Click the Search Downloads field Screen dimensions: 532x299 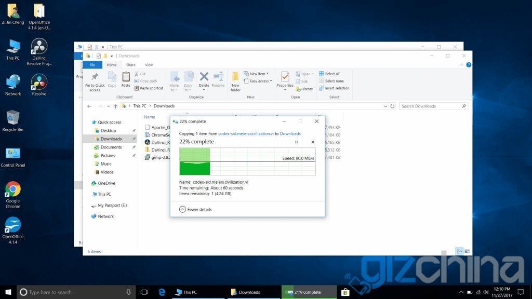click(434, 106)
